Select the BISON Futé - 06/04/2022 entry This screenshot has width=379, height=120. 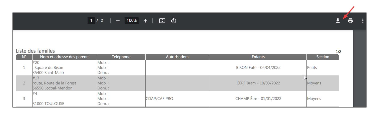[x=258, y=68]
